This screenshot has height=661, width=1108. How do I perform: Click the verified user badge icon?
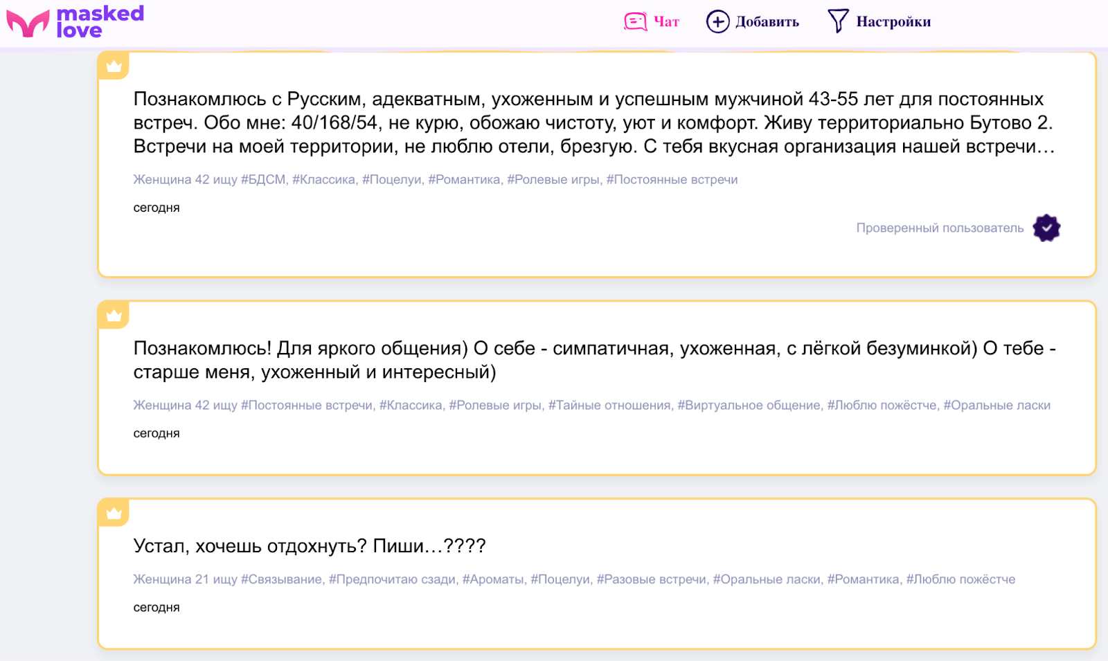click(x=1047, y=228)
